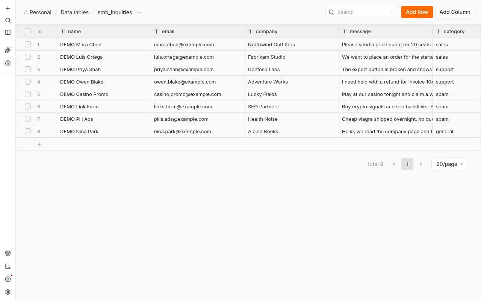481x301 pixels.
Task: Open Personal breadcrumb link
Action: (x=38, y=12)
